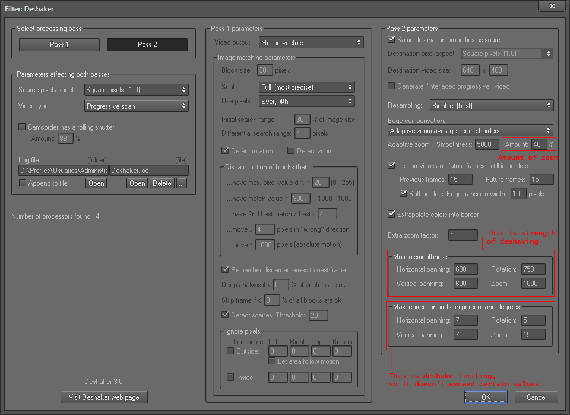Click absolute motion pixels field
Viewport: 570px width, 415px height.
pos(265,244)
